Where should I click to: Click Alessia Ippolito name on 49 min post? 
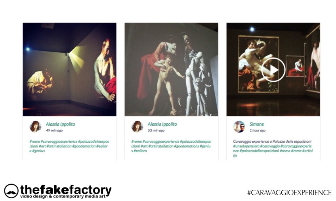pyautogui.click(x=61, y=124)
